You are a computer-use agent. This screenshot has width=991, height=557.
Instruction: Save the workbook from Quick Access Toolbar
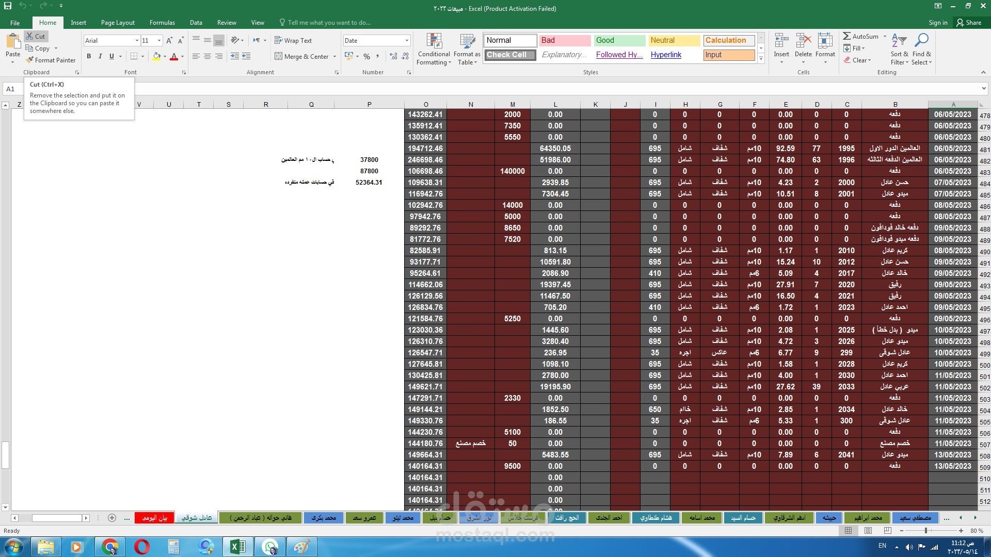coord(8,6)
